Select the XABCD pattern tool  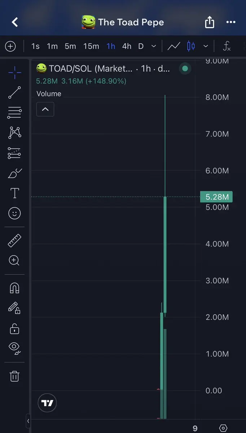(x=14, y=133)
